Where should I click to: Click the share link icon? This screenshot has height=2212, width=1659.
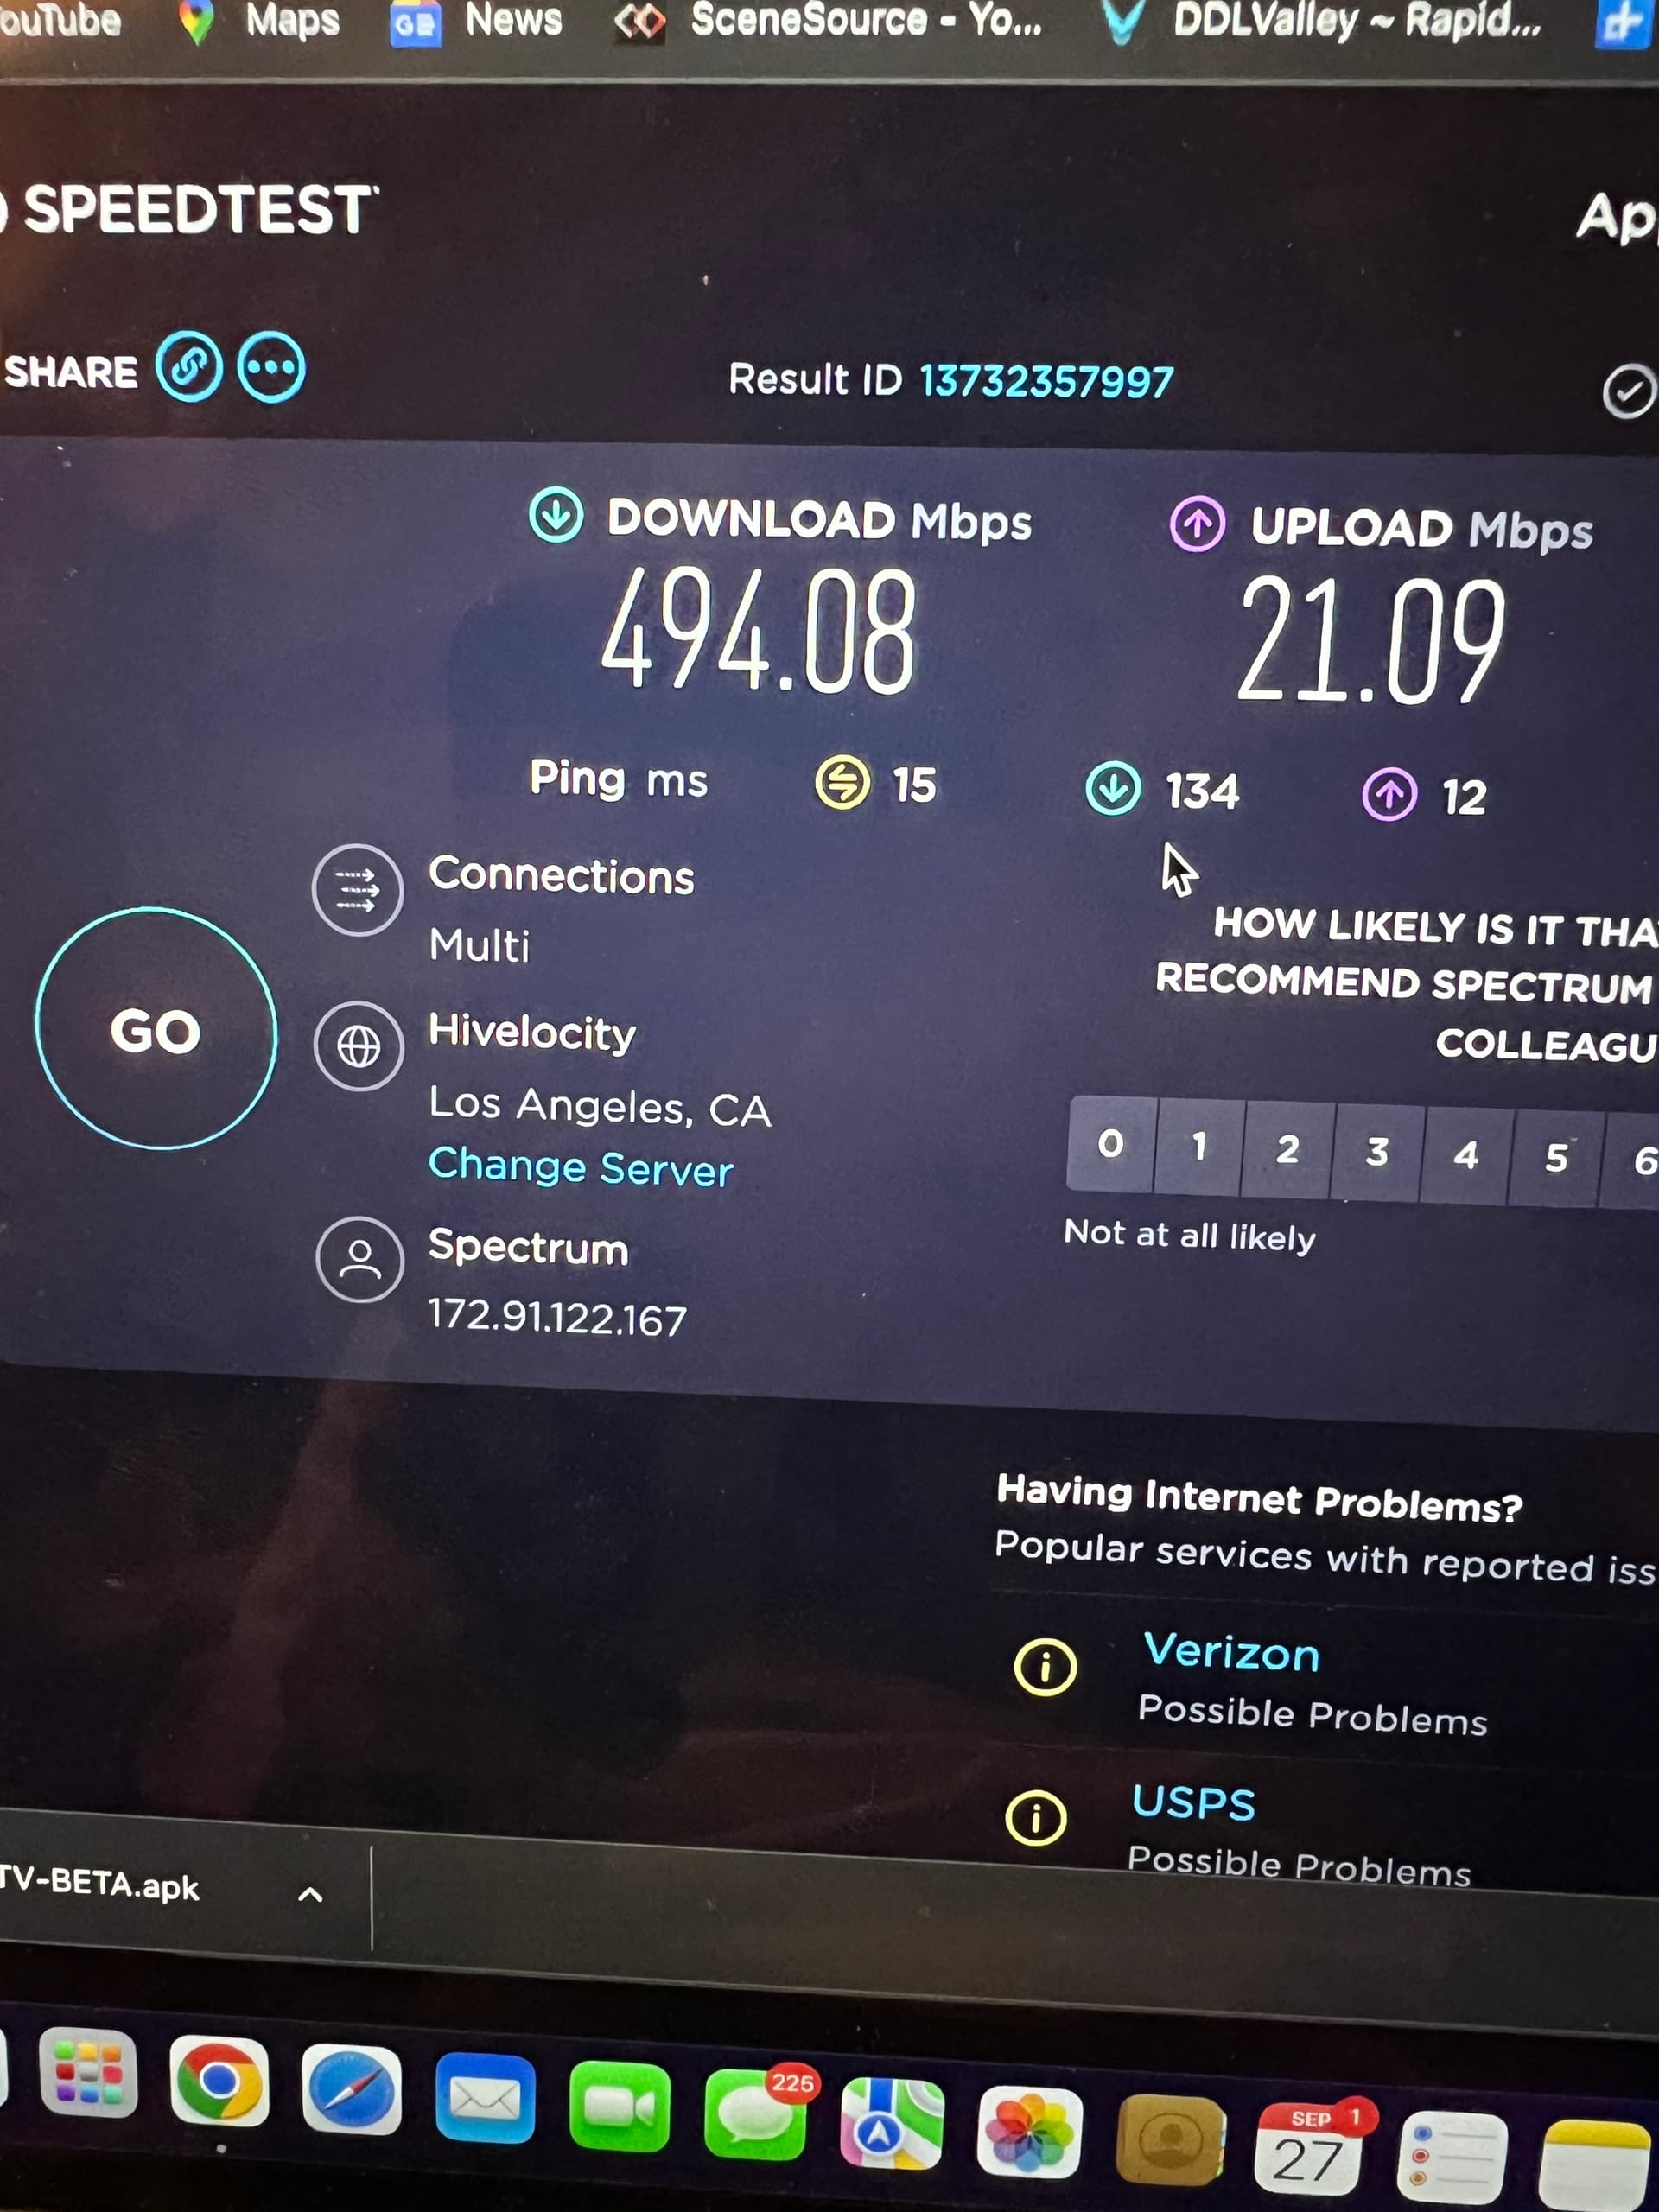coord(189,367)
